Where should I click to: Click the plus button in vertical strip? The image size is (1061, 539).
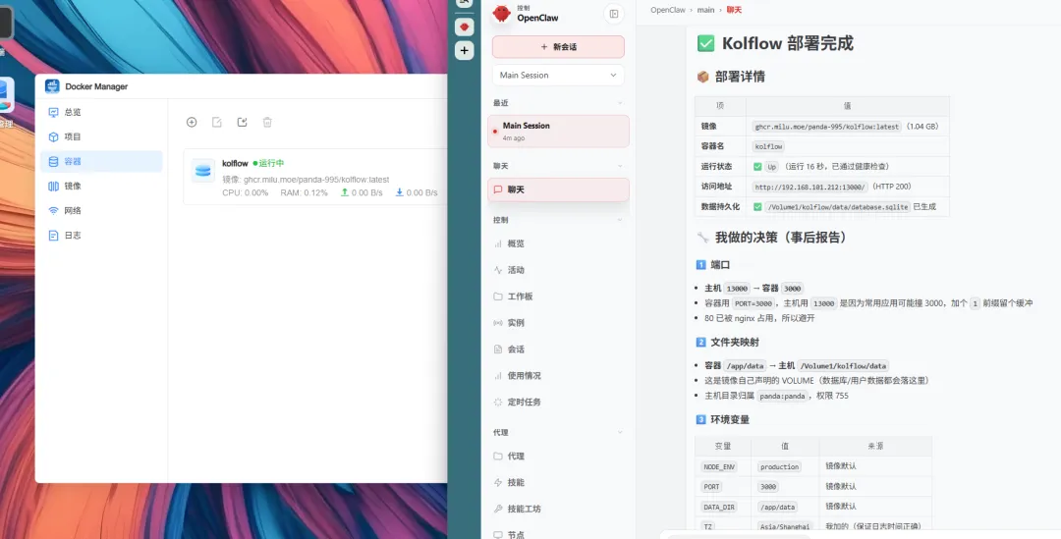tap(464, 51)
